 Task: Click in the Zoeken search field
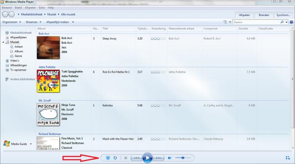pos(256,22)
